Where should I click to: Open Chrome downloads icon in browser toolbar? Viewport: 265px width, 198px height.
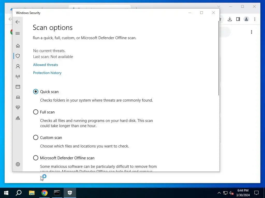tap(230, 19)
